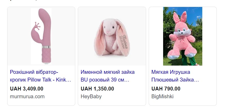Click the silver ring band on the device
Viewport: 226px width, 108px height.
(46, 47)
